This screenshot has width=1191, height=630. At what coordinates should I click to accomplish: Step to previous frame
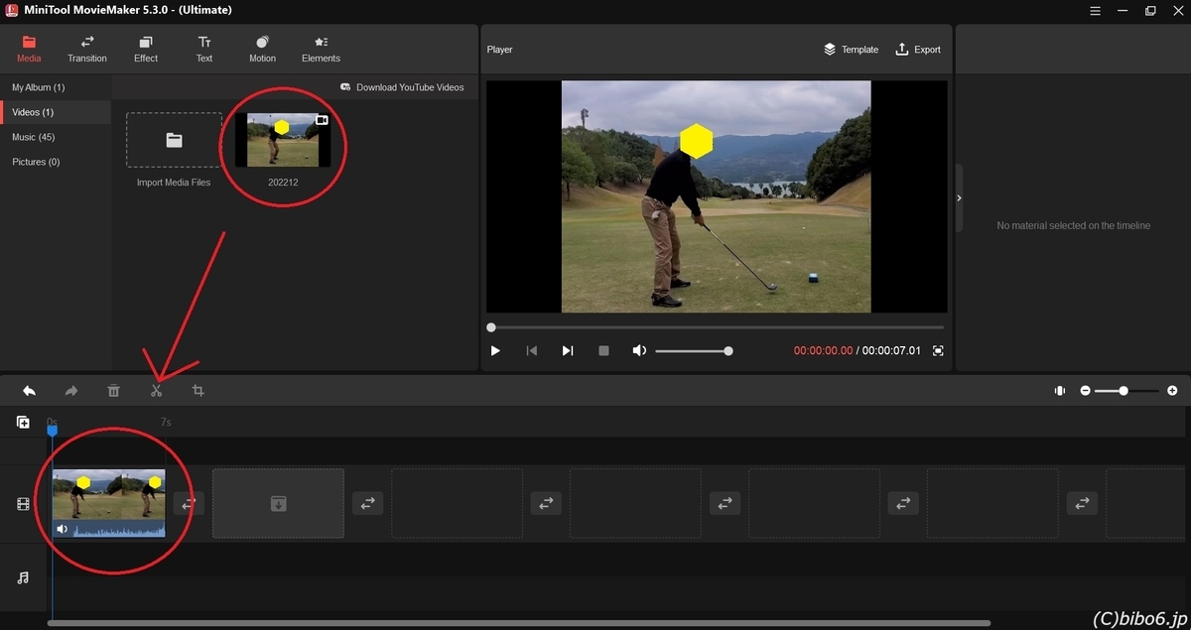[x=532, y=351]
